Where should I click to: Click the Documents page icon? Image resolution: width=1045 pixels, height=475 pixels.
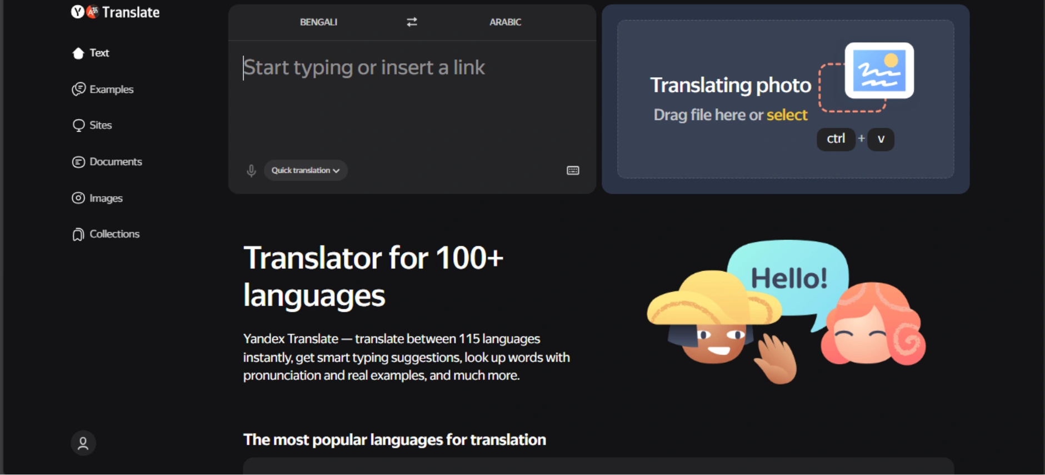click(x=78, y=162)
